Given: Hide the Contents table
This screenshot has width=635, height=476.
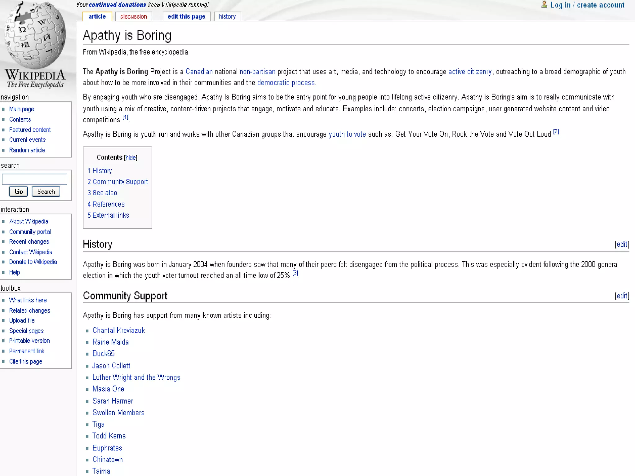Looking at the screenshot, I should tap(131, 158).
